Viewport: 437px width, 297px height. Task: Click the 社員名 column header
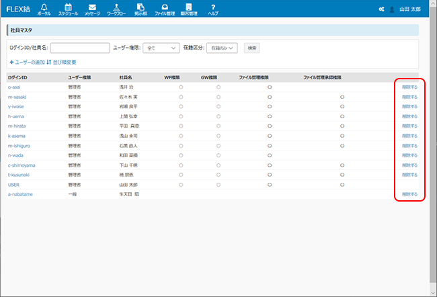(x=126, y=77)
